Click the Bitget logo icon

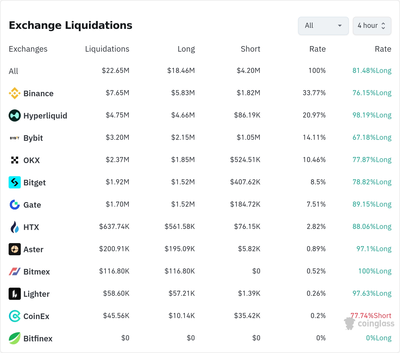15,182
